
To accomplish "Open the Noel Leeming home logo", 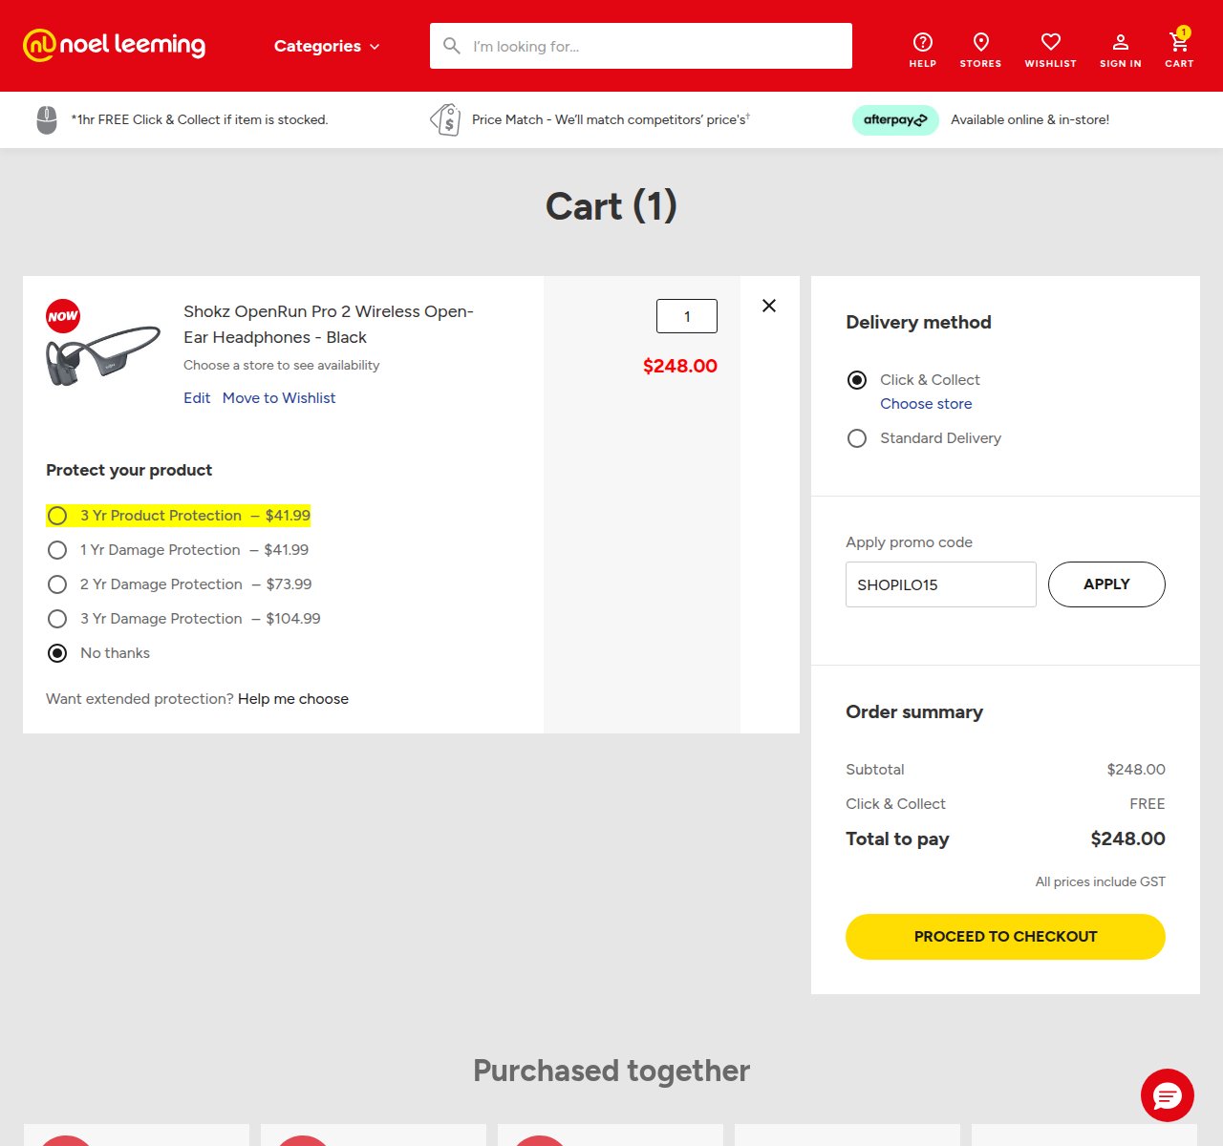I will pos(114,45).
